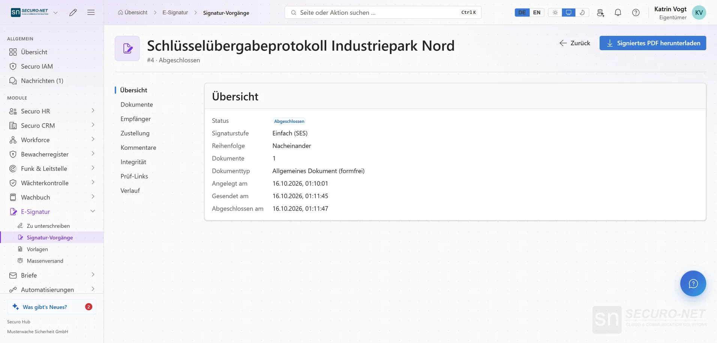Toggle the hamburger sidebar menu icon
717x343 pixels.
[91, 12]
